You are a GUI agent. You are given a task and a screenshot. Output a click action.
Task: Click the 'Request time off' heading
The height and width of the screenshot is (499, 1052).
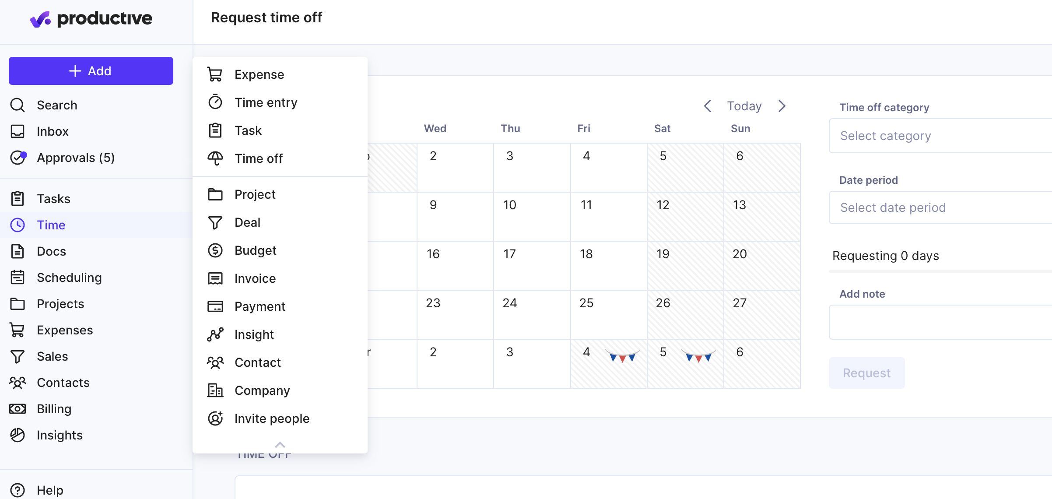(267, 18)
